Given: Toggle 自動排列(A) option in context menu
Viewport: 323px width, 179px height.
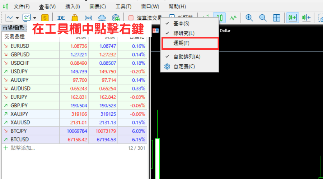Looking at the screenshot, I should coord(187,57).
